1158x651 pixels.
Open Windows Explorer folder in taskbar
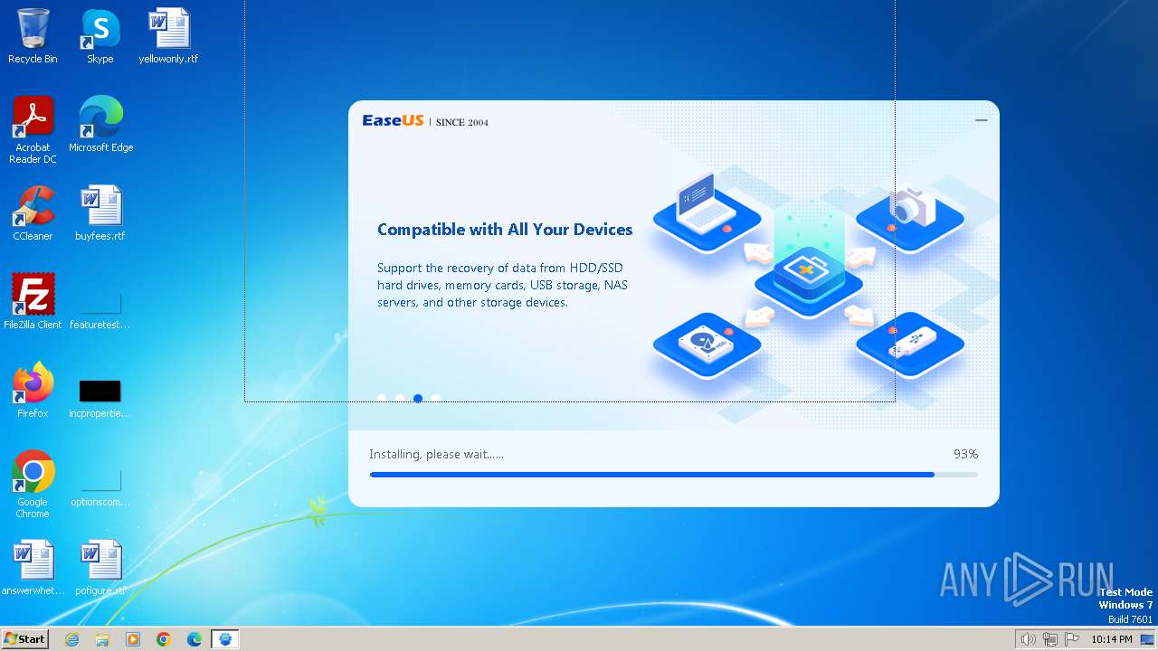click(x=102, y=639)
